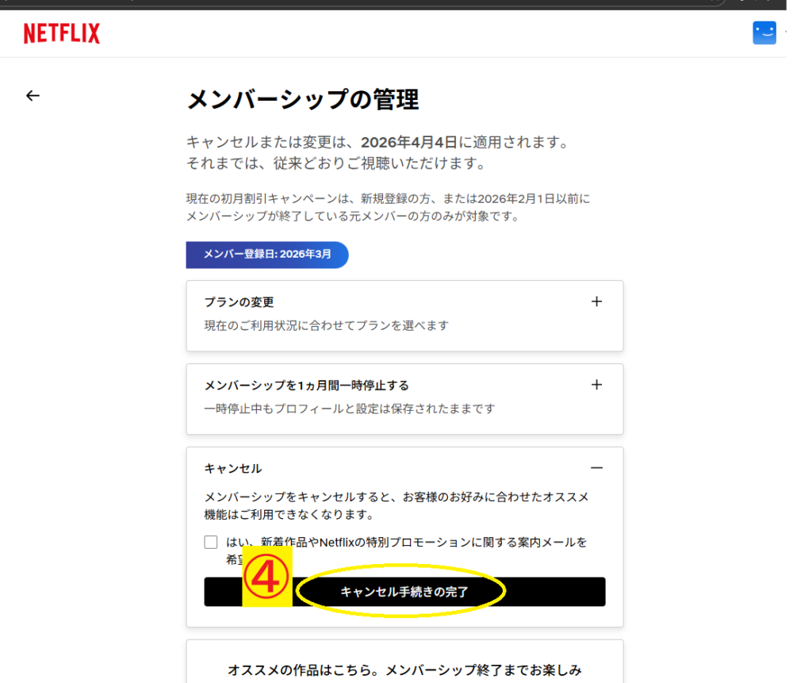The height and width of the screenshot is (683, 812).
Task: Tick the promotional email opt-in checkbox
Action: 211,543
